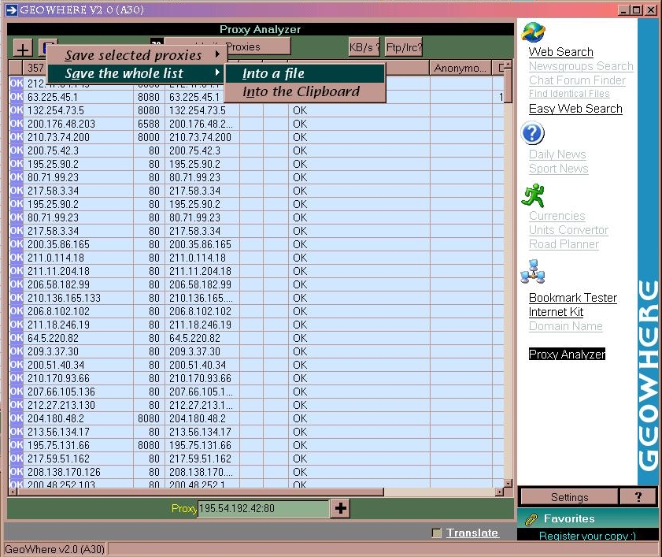
Task: Click the OK status icon for 64.5.220.82
Action: [16, 338]
